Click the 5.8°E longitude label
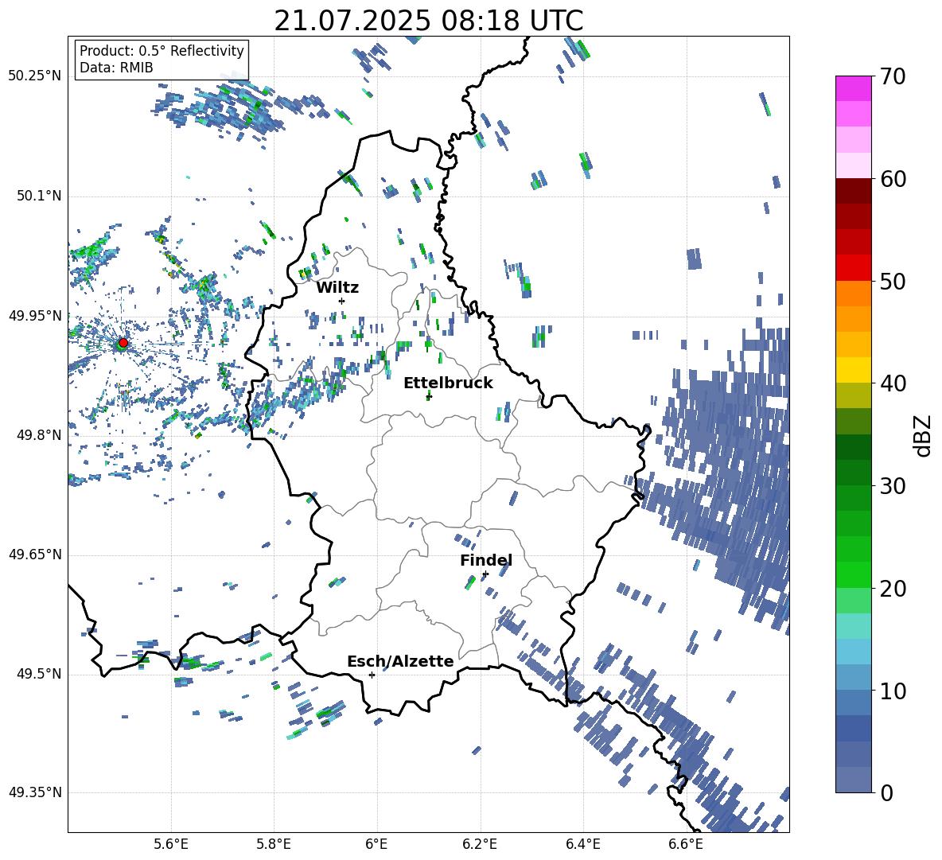 (274, 844)
